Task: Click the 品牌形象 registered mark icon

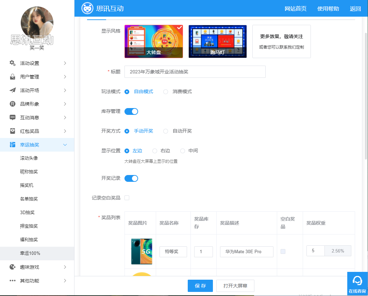Action: [13, 104]
